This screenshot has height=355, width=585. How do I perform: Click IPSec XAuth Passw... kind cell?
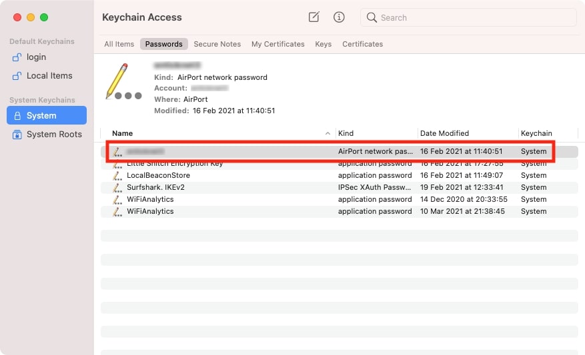point(374,187)
